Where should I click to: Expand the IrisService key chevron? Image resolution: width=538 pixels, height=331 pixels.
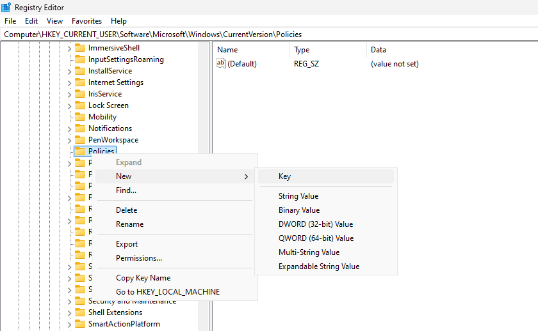pos(70,94)
